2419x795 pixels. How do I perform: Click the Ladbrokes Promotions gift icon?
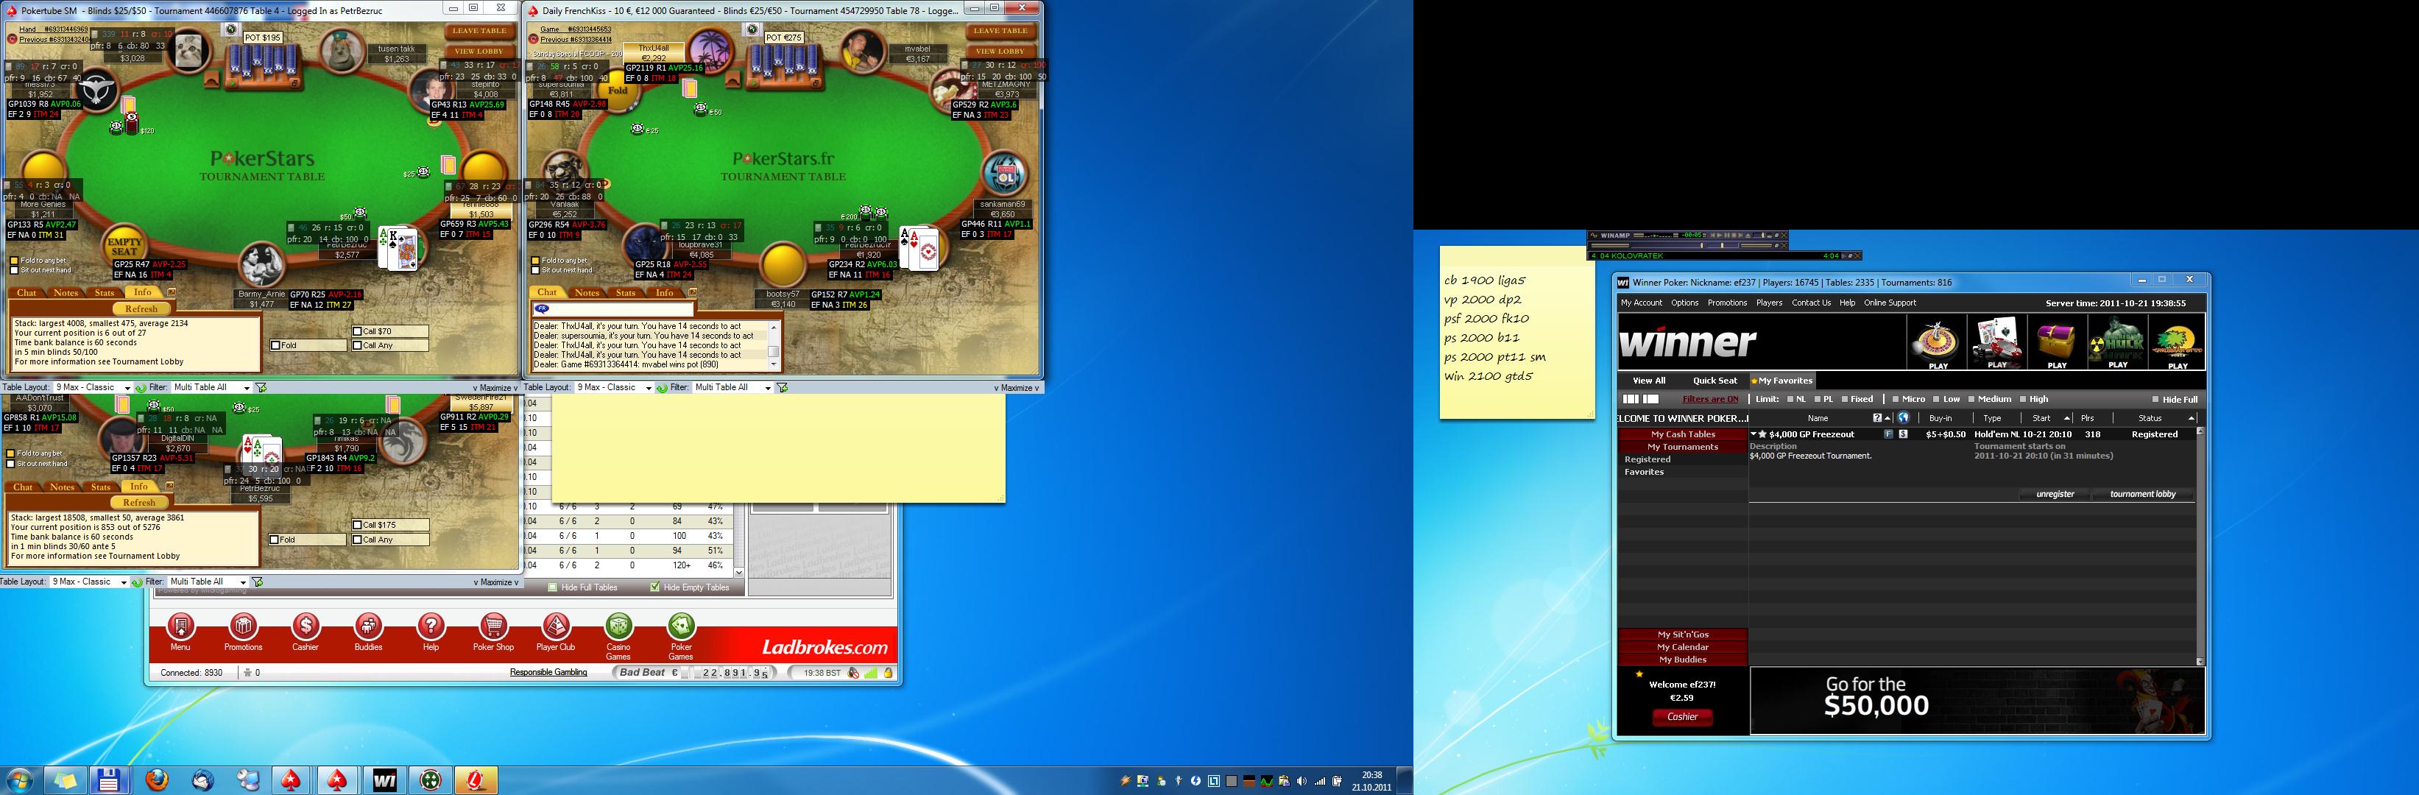[x=243, y=626]
